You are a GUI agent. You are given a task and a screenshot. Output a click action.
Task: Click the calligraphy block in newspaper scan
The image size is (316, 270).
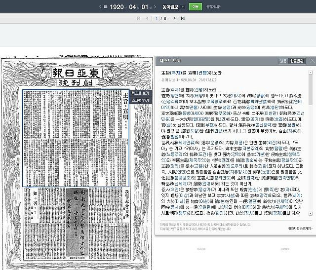(x=77, y=223)
